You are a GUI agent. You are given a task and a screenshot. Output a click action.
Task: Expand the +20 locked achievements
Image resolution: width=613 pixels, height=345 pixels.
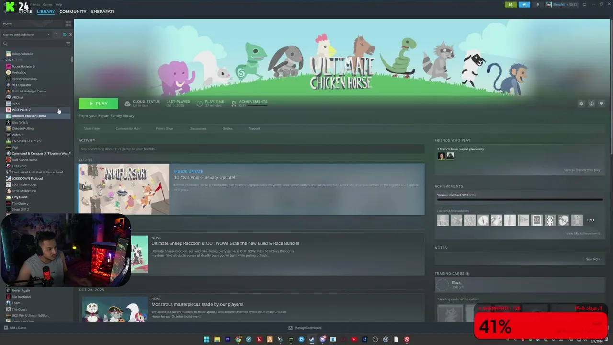click(590, 220)
